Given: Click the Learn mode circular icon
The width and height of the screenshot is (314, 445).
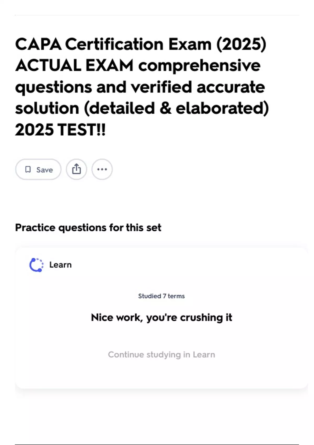Looking at the screenshot, I should pyautogui.click(x=36, y=265).
